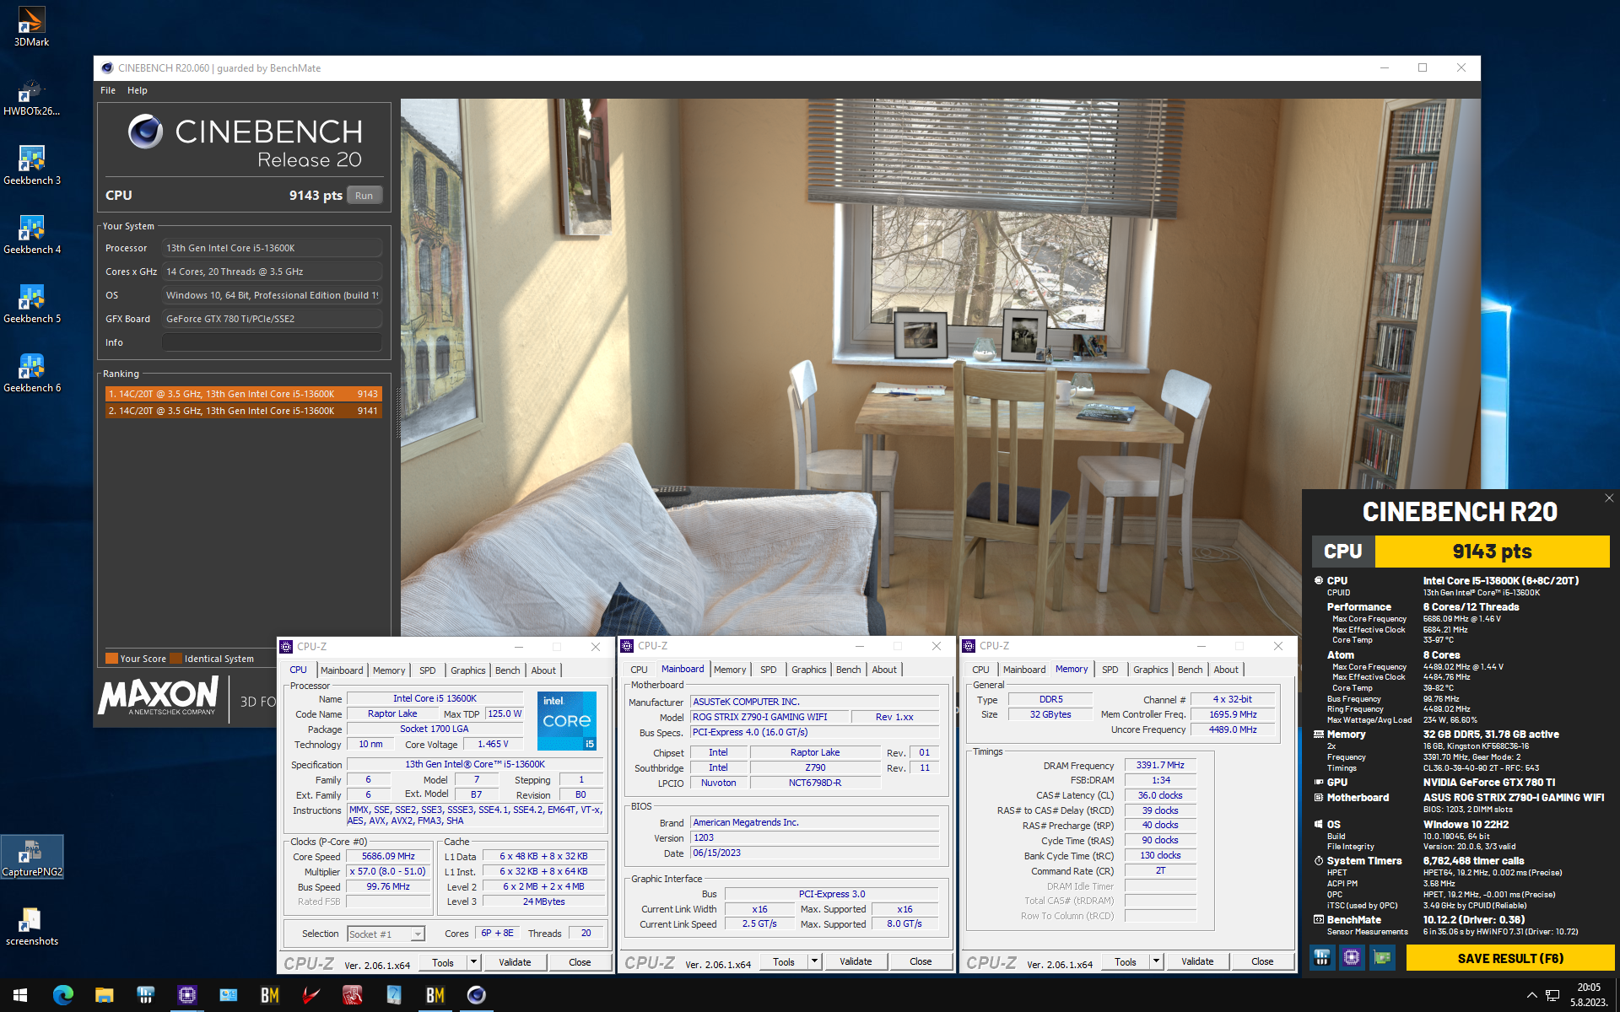
Task: Switch to the Cinebench taskbar icon
Action: [x=476, y=995]
